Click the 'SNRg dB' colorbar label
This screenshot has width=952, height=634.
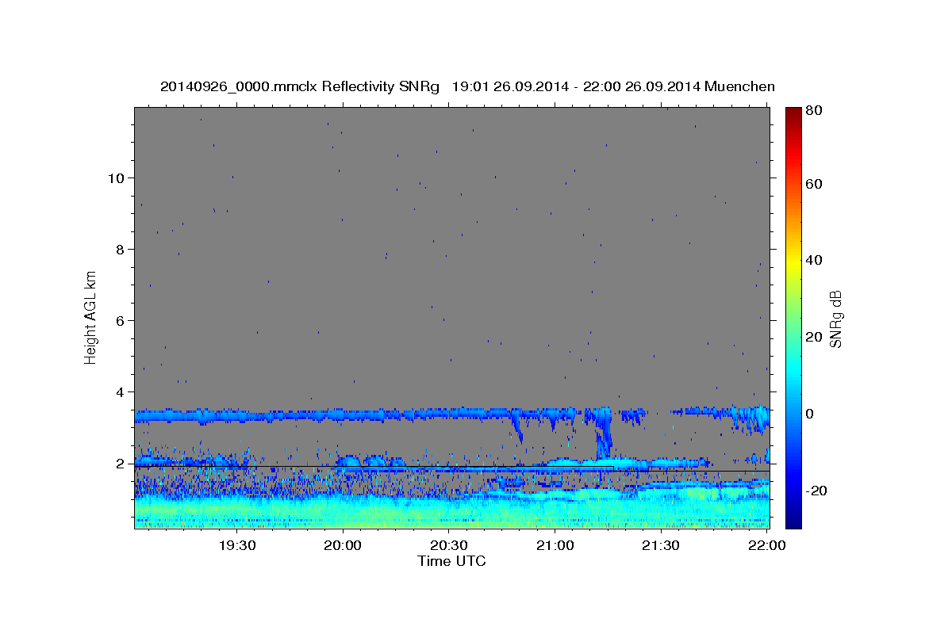click(x=835, y=318)
